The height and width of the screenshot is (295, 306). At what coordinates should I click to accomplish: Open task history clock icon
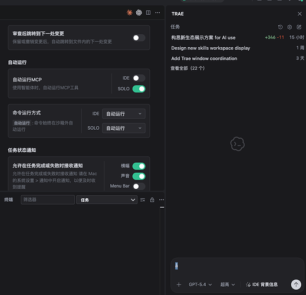click(x=280, y=27)
